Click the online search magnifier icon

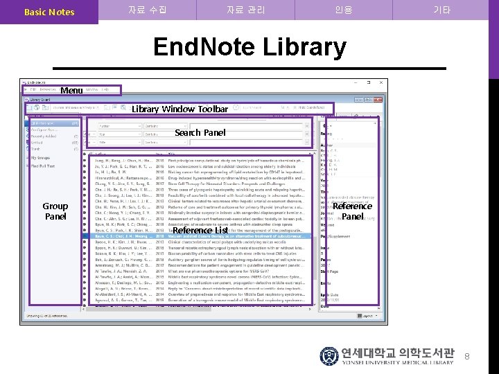pyautogui.click(x=123, y=108)
